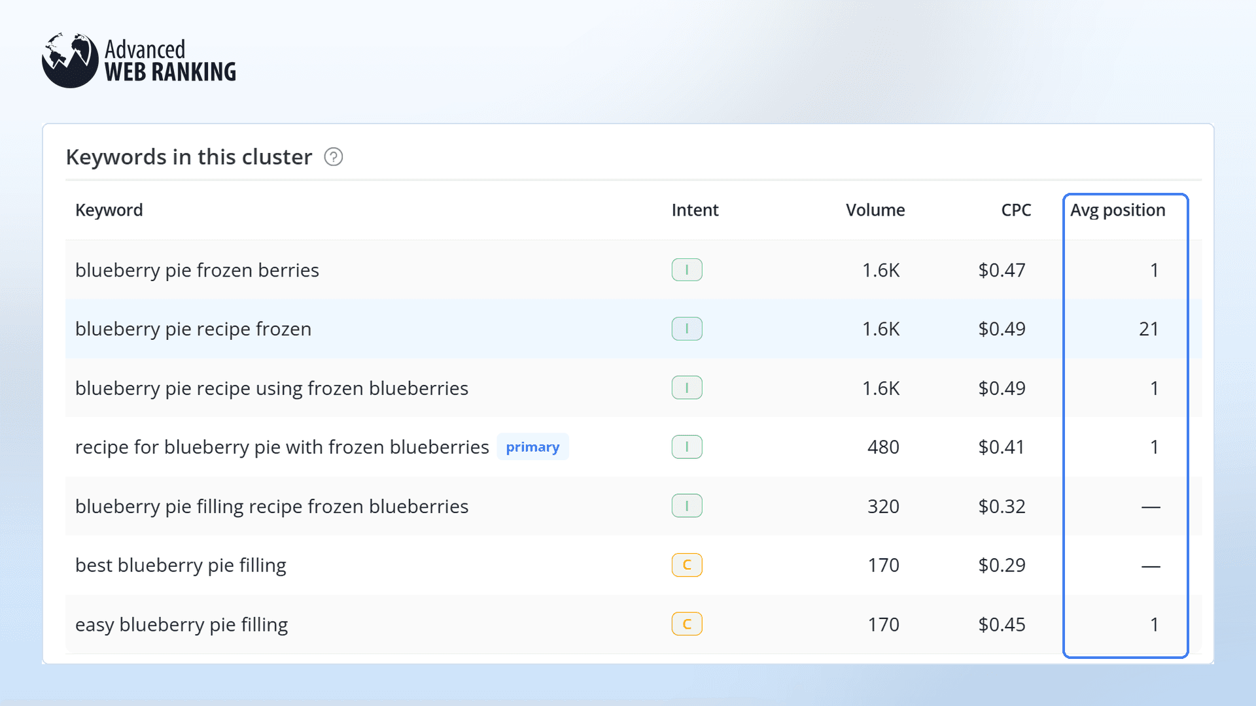Click the $0.29 CPC value
The width and height of the screenshot is (1256, 706).
point(1002,565)
